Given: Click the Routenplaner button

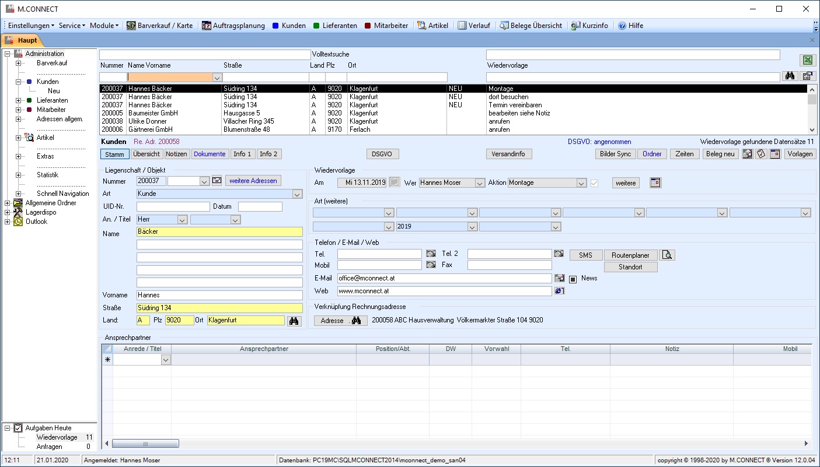Looking at the screenshot, I should click(630, 255).
